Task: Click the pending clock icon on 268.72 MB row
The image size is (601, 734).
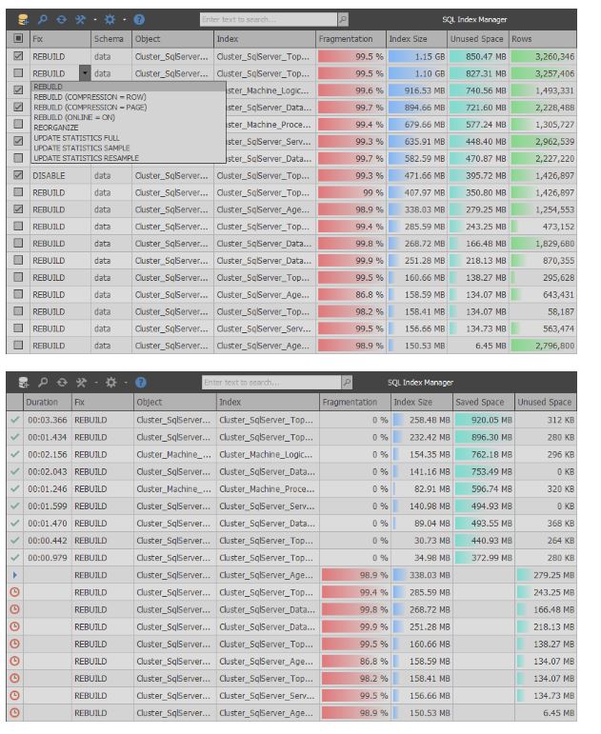Action: click(15, 609)
